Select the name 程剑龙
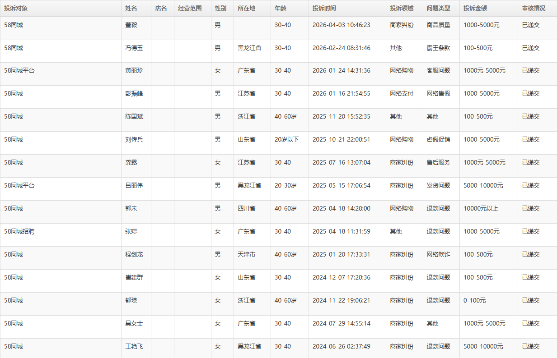The image size is (557, 358). tap(134, 254)
